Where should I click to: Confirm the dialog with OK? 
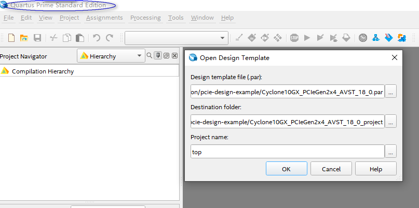coord(287,169)
